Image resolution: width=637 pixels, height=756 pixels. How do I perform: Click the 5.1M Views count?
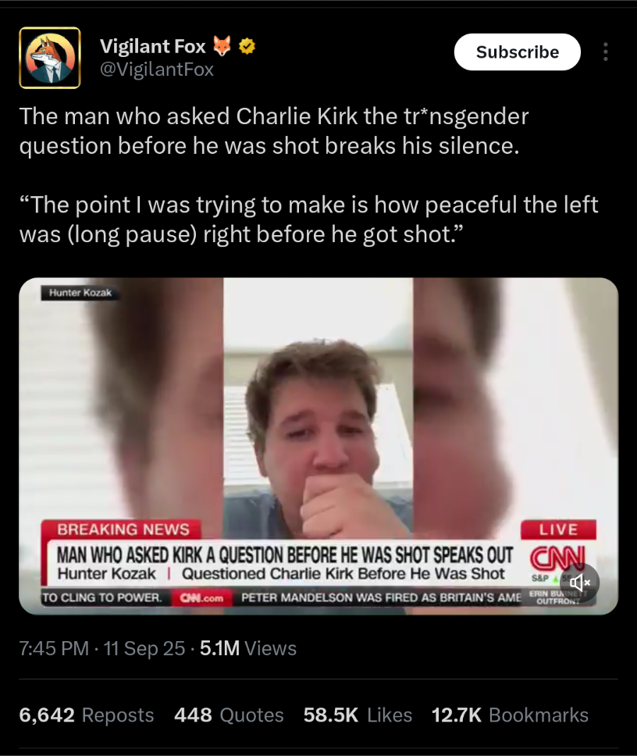point(248,648)
